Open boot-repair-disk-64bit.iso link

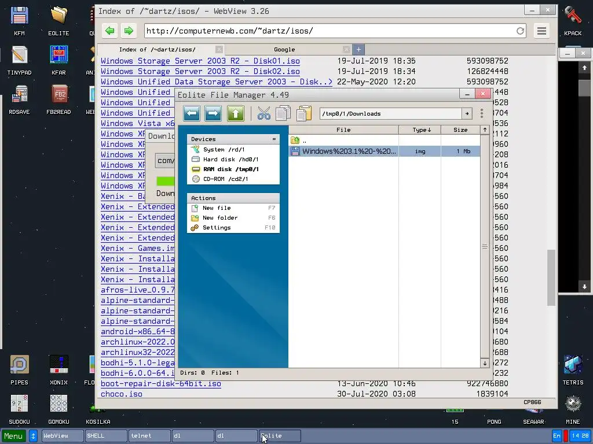161,384
